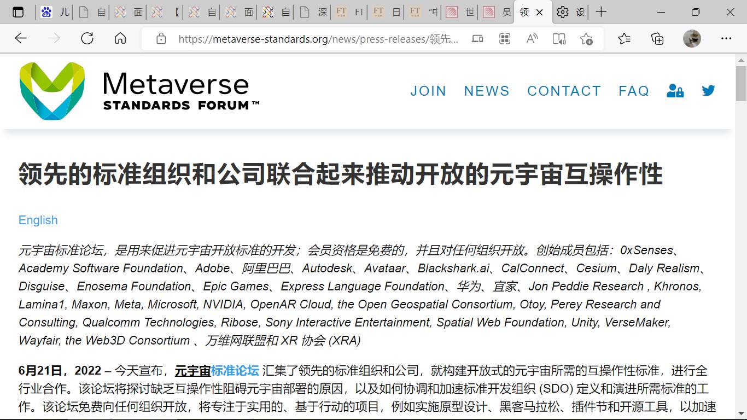The image size is (747, 420).
Task: Switch to the tab labeled 深
Action: (x=313, y=12)
